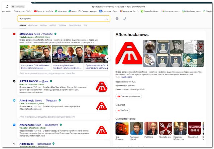The image size is (214, 149).
Task: Click the verified shield on Дзен result
Action: point(51,81)
